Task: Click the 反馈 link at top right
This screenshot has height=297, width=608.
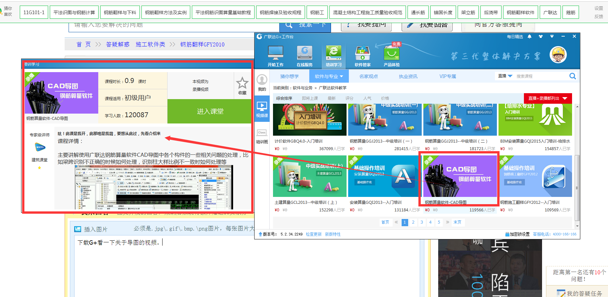Action: pos(599,16)
